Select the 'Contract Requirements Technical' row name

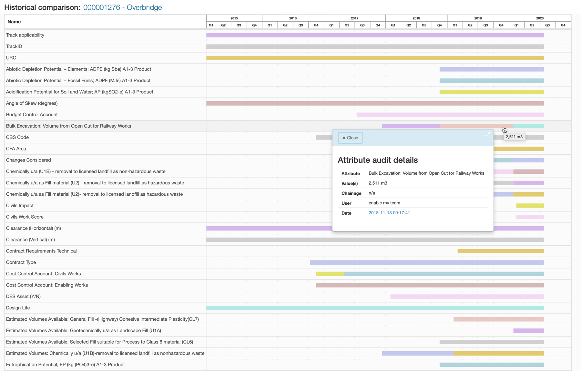click(x=41, y=251)
